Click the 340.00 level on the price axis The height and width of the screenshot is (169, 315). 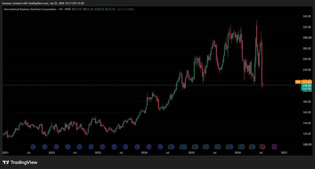click(x=307, y=16)
